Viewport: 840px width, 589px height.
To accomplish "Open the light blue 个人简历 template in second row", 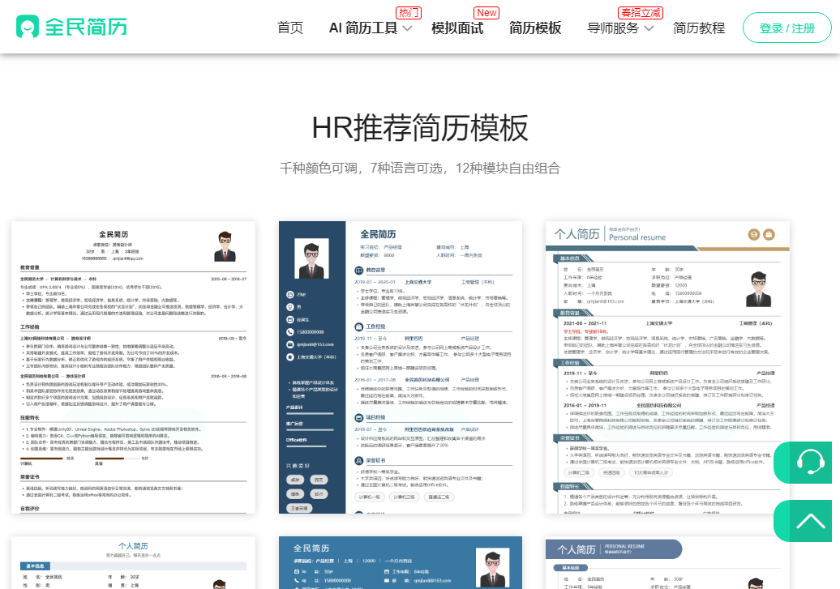I will pyautogui.click(x=134, y=563).
